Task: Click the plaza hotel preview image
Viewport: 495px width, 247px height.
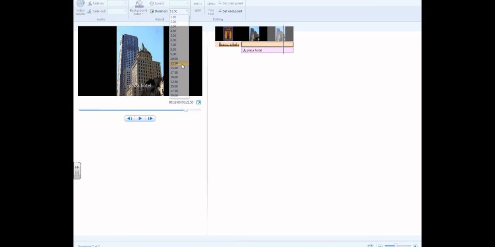Action: 140,61
